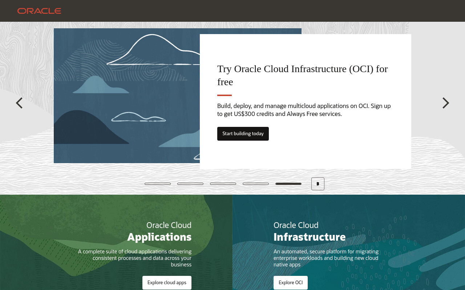The image size is (465, 290).
Task: Click the blue clouds illustration image
Action: tap(127, 96)
